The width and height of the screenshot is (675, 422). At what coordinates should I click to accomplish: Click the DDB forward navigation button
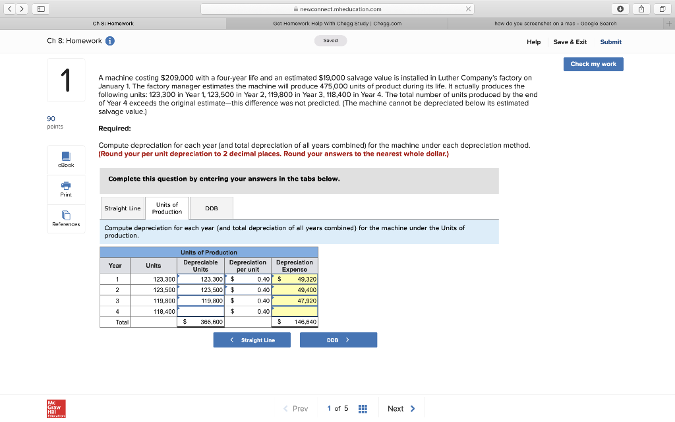tap(338, 340)
